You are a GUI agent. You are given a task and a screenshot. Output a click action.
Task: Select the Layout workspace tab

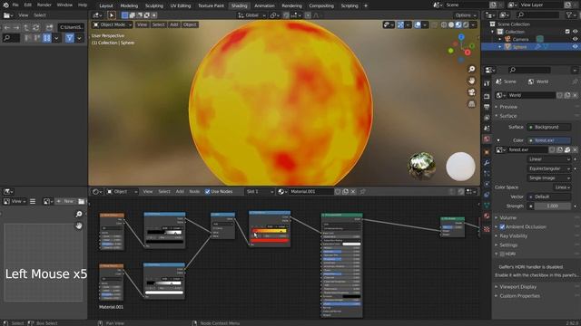point(106,5)
